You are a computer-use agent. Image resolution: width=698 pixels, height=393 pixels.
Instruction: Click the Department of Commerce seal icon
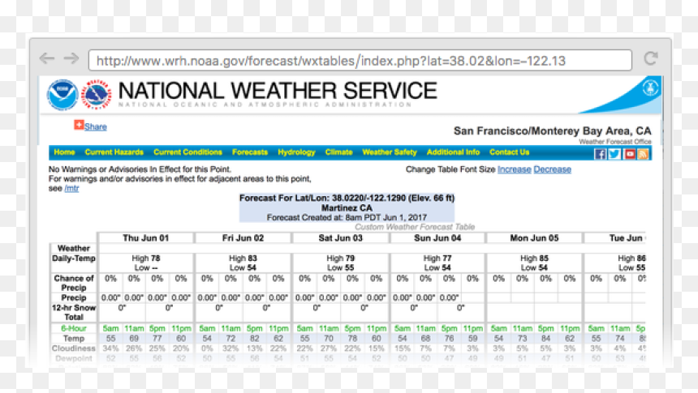pyautogui.click(x=650, y=88)
